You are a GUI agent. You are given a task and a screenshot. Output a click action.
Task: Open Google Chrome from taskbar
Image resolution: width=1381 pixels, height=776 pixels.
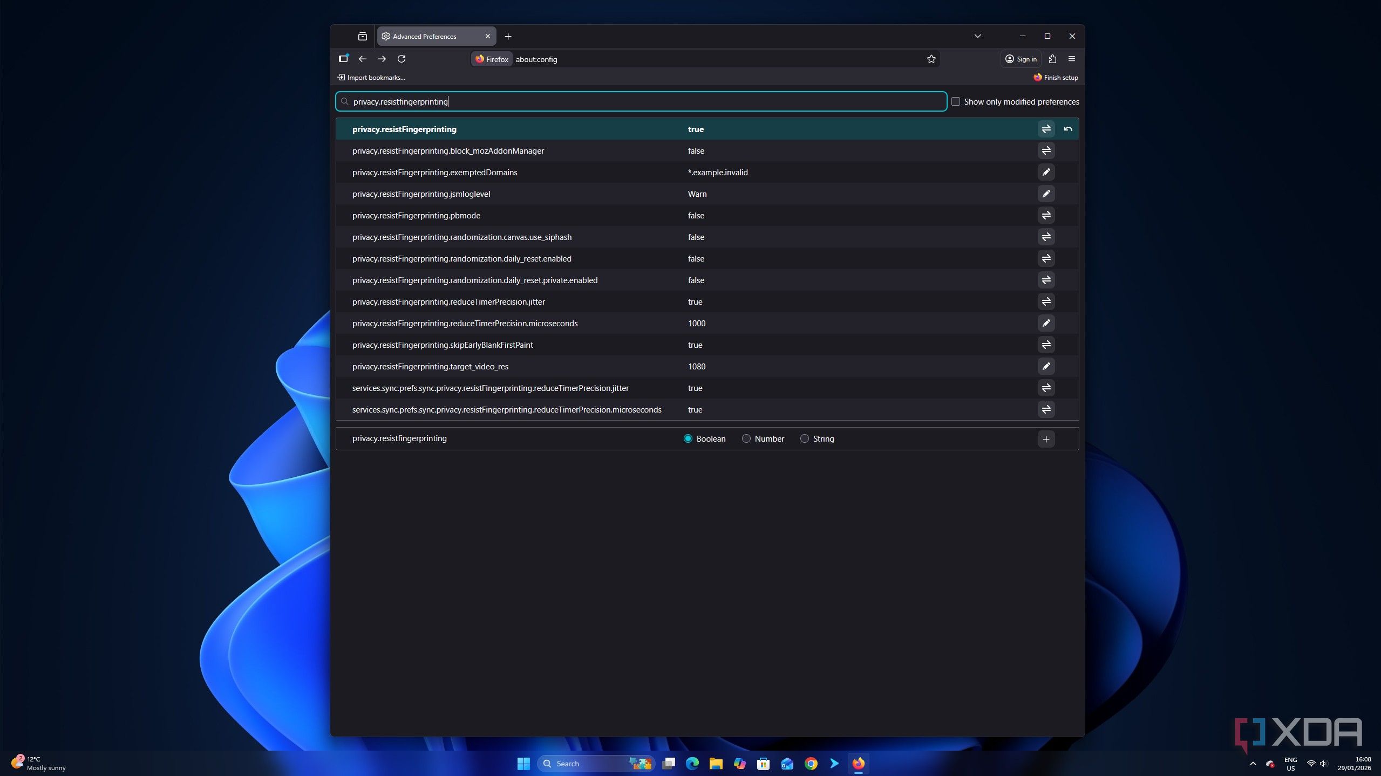(811, 764)
